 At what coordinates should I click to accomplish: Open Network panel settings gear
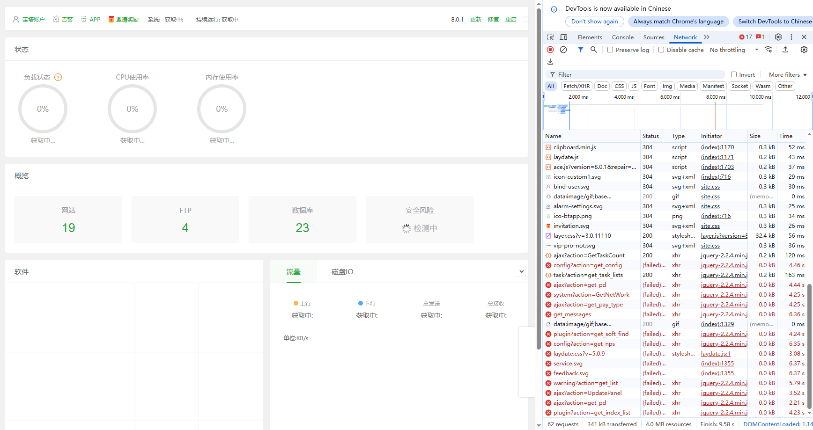click(x=804, y=50)
